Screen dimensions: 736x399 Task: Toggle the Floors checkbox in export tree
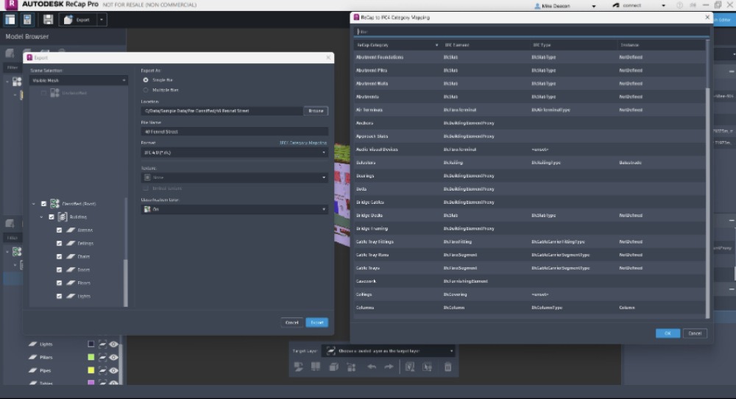[x=59, y=283]
